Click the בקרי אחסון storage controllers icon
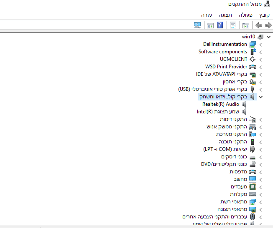The height and width of the screenshot is (228, 273). pyautogui.click(x=253, y=82)
